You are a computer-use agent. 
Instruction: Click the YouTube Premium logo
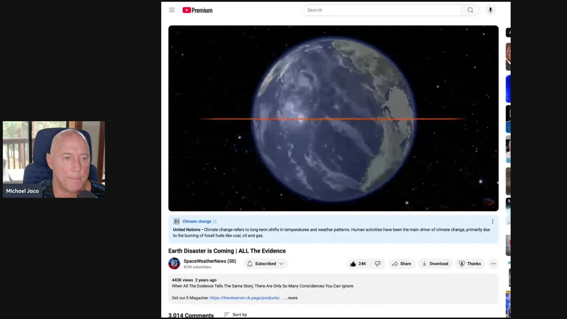pyautogui.click(x=197, y=10)
